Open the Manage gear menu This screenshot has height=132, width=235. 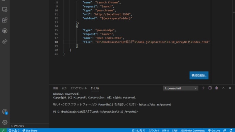[x=5, y=122]
